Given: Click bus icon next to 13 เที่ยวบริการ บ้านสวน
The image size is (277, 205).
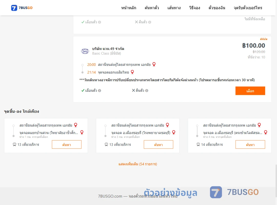Looking at the screenshot, I should (x=14, y=145).
